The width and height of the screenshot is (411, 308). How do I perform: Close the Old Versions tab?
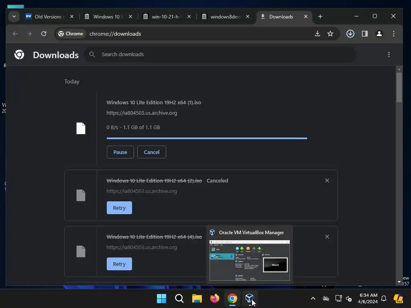point(72,16)
